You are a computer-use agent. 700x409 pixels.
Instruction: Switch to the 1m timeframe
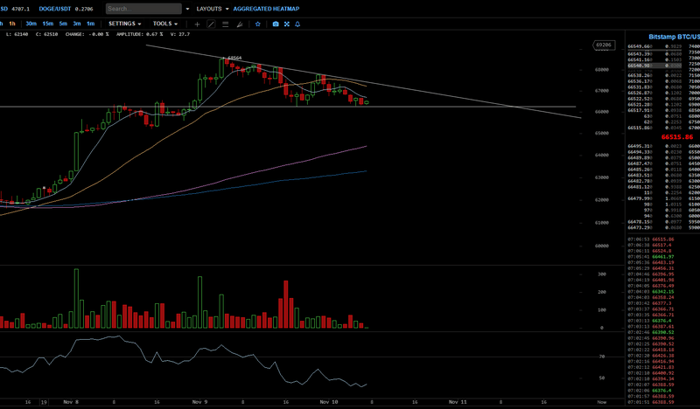tap(91, 24)
